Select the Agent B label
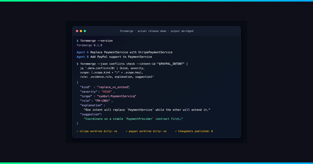The height and width of the screenshot is (164, 313). 83,57
